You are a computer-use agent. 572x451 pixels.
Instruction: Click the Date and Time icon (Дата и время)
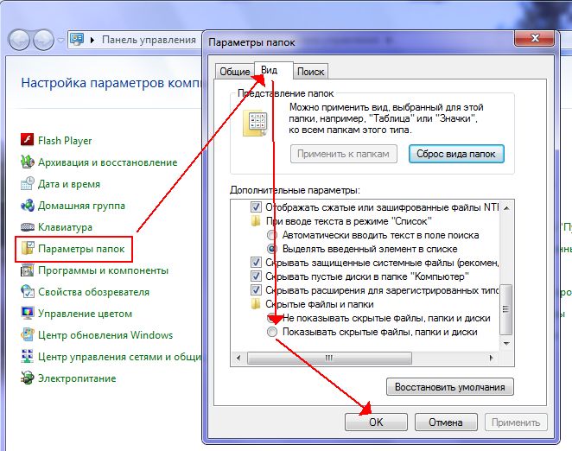tap(28, 183)
